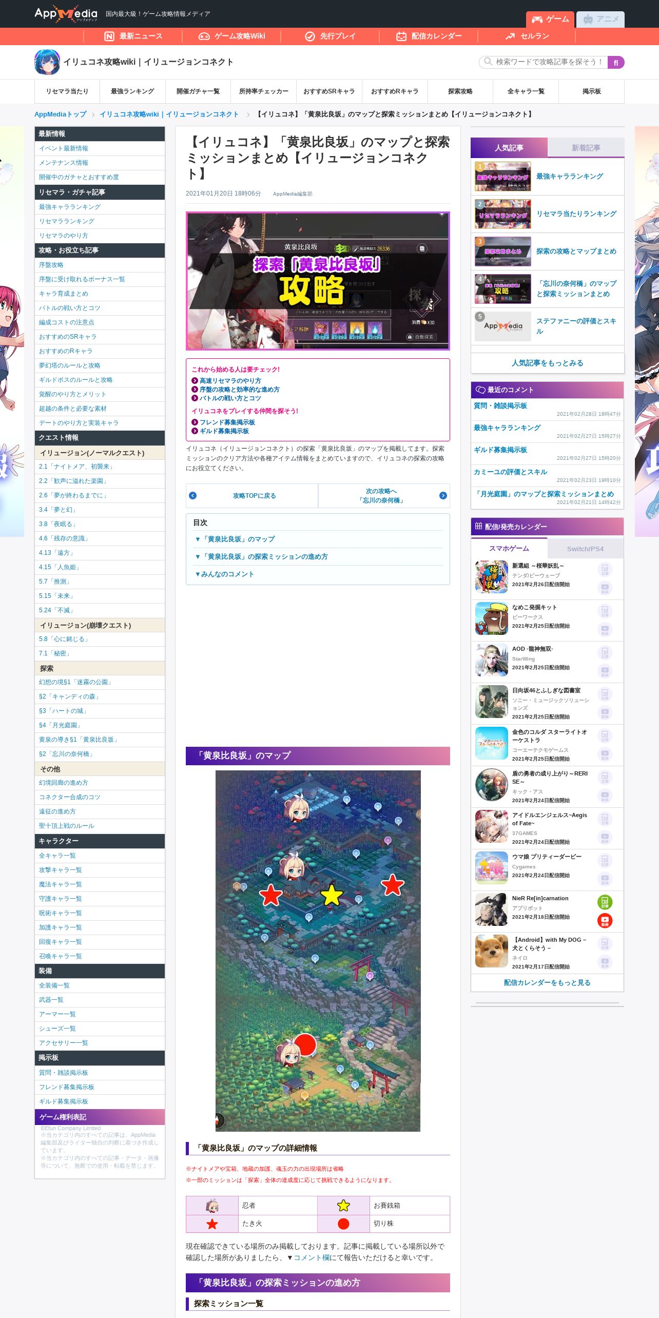The height and width of the screenshot is (1318, 659).
Task: Open 質問・雑談掲示板 recent comment link
Action: click(500, 405)
